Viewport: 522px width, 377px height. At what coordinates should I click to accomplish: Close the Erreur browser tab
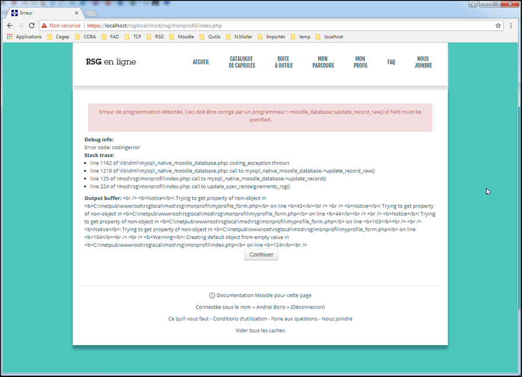tap(77, 13)
